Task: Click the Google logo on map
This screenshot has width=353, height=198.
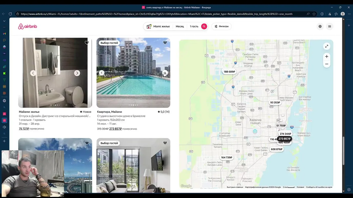Action: click(186, 186)
